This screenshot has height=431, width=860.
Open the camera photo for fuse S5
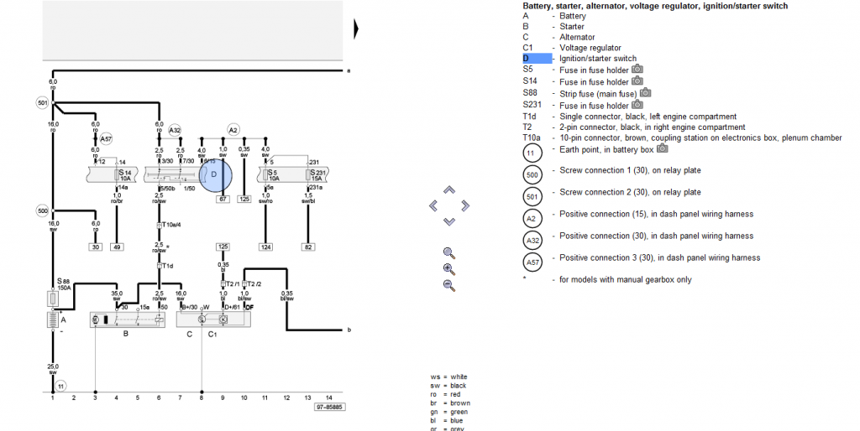pos(637,69)
